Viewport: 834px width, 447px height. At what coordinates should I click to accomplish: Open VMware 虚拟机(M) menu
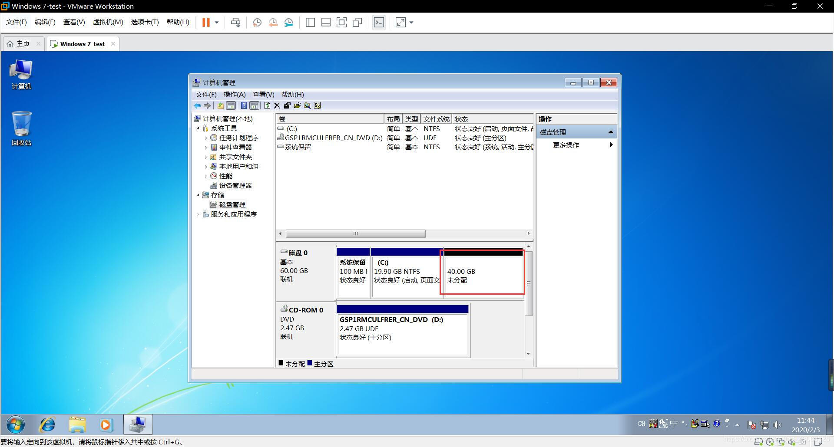pyautogui.click(x=108, y=22)
